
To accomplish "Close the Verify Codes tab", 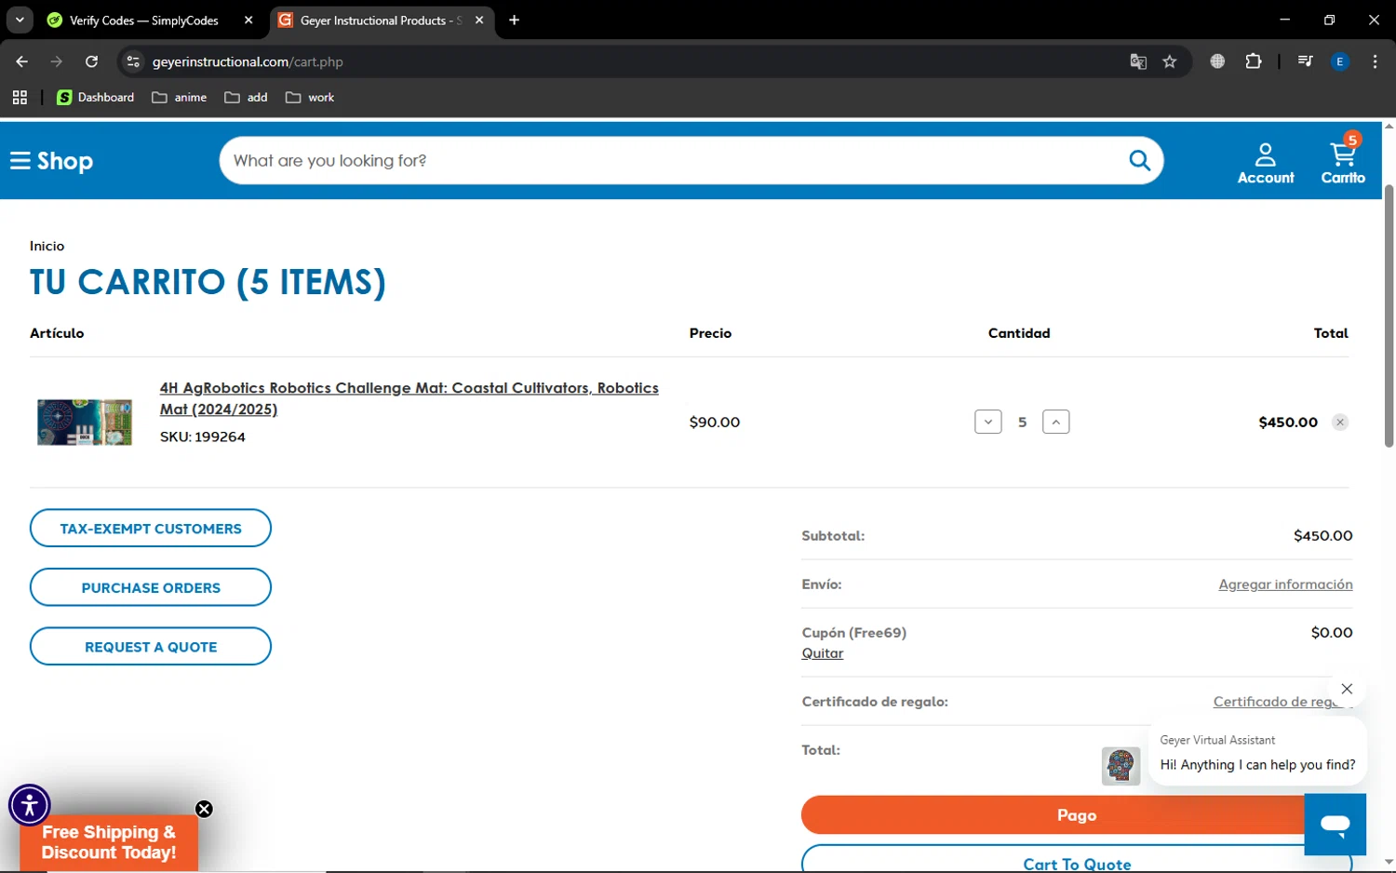I will pyautogui.click(x=248, y=20).
